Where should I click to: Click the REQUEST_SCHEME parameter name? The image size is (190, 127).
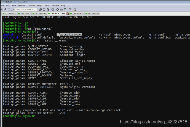click(x=40, y=75)
